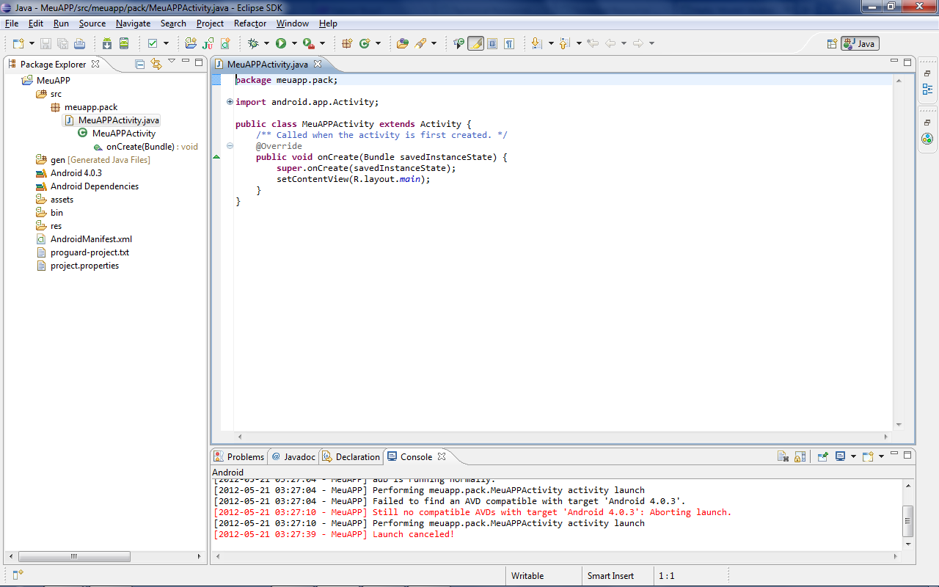Click the Debug bug icon

[x=254, y=43]
